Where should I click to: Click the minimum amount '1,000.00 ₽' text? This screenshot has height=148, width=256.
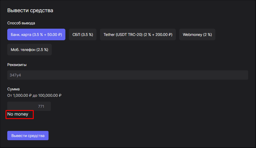click(x=23, y=95)
